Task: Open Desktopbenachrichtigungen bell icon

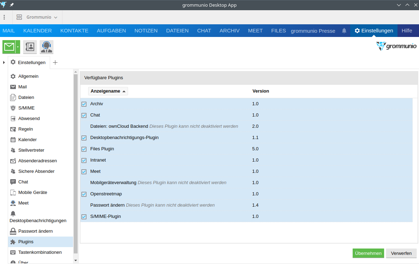Action: pos(13,213)
